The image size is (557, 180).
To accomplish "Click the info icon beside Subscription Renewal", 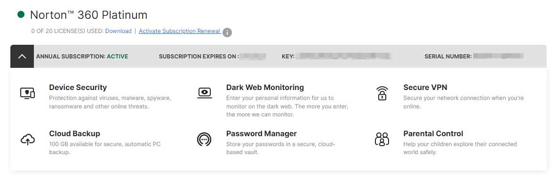I will (227, 33).
